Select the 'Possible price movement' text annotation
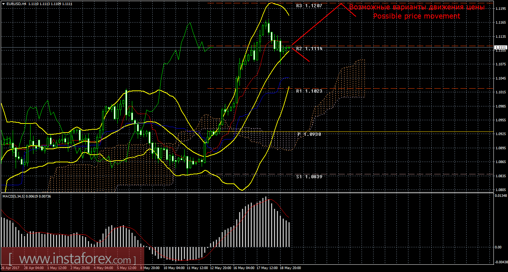The image size is (508, 272). (416, 16)
